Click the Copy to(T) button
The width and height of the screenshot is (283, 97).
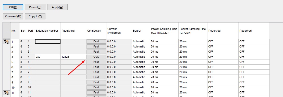click(x=35, y=16)
